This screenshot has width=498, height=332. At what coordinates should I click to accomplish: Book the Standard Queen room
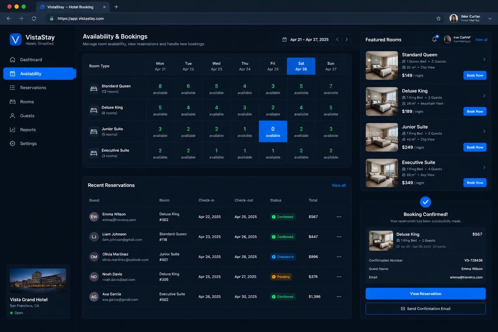[475, 76]
